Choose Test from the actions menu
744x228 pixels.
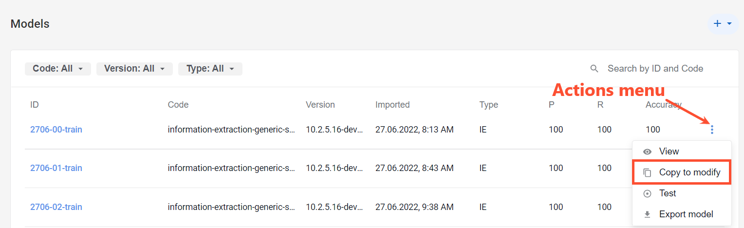click(682, 193)
